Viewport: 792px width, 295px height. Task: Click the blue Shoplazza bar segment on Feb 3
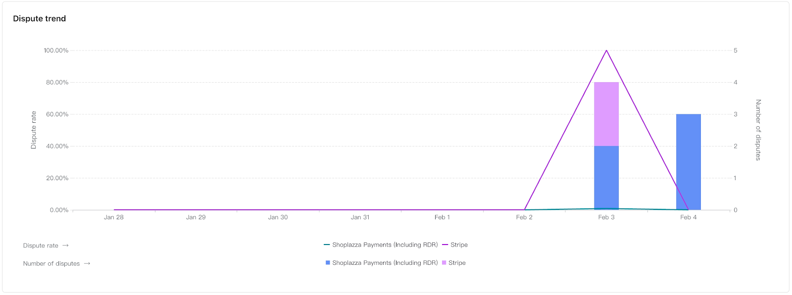coord(606,177)
